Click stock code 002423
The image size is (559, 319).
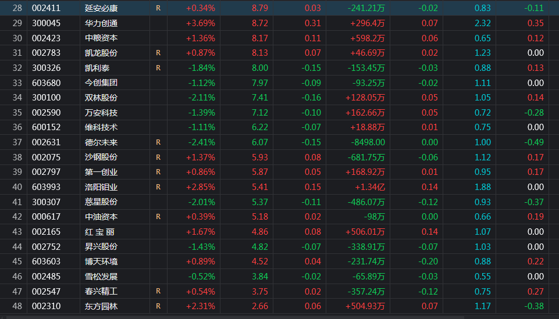coord(47,38)
